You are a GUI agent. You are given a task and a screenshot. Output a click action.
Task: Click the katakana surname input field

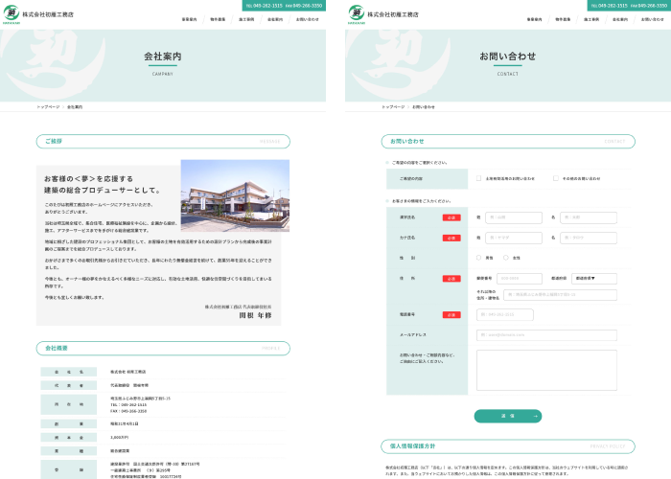(514, 238)
